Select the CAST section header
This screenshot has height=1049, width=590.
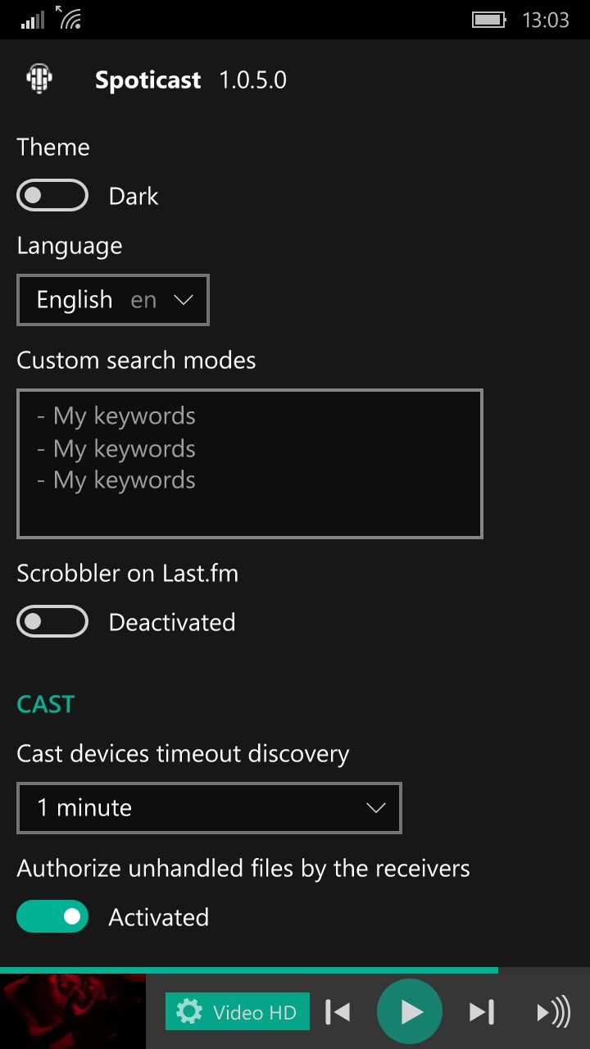(x=46, y=704)
